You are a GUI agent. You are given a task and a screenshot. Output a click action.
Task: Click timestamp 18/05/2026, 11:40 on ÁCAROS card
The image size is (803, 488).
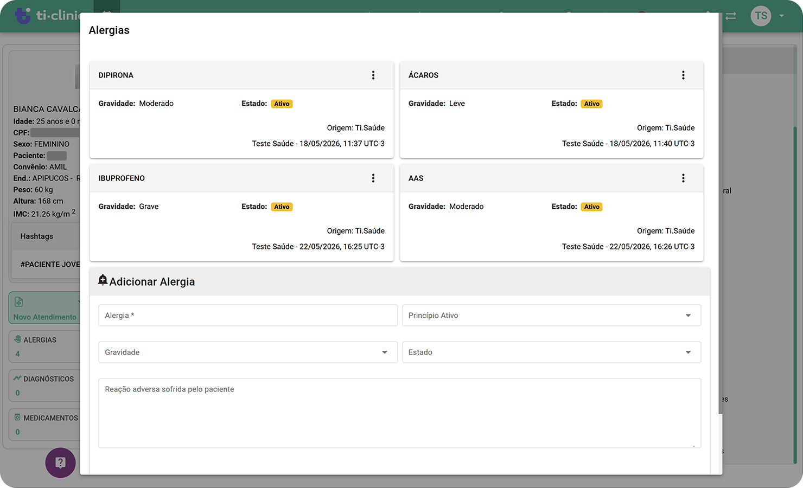(x=652, y=144)
